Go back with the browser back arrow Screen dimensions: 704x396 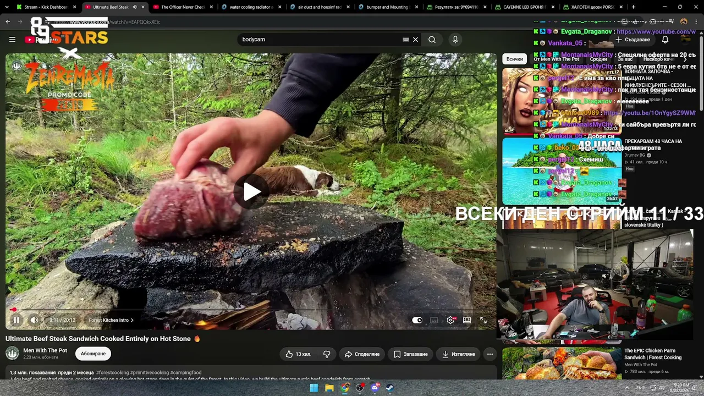8,22
